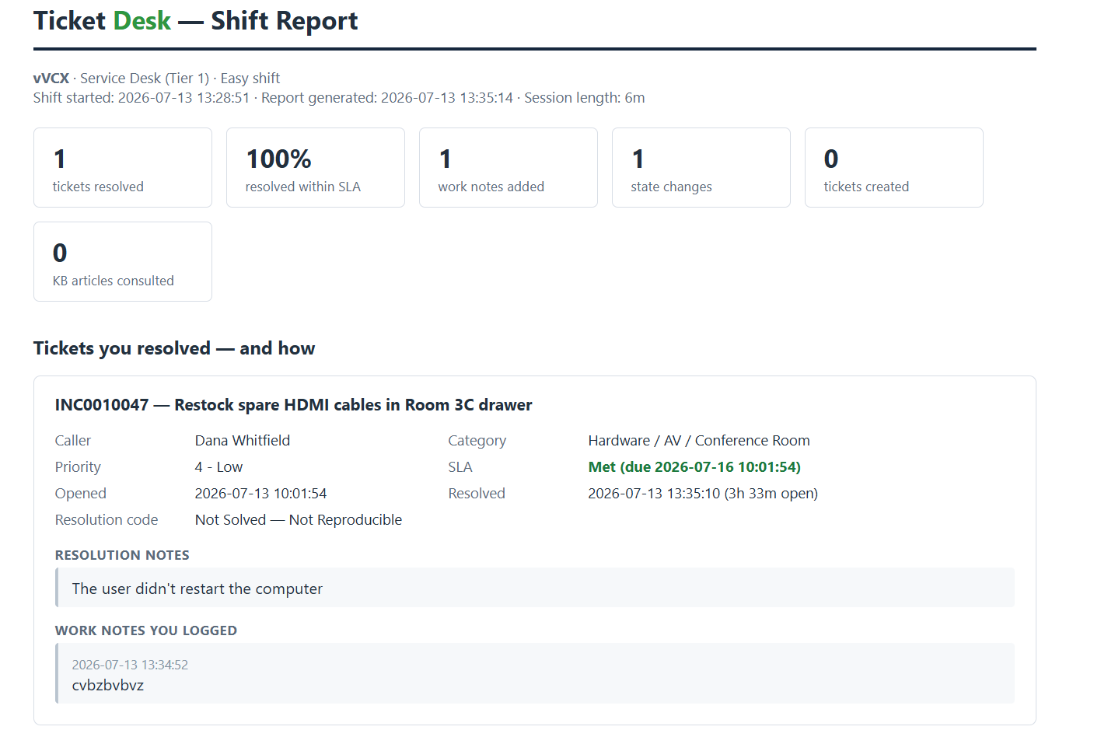Click the green SLA 'Met (due 2026-07-16 10:01:54)' text

pyautogui.click(x=694, y=467)
